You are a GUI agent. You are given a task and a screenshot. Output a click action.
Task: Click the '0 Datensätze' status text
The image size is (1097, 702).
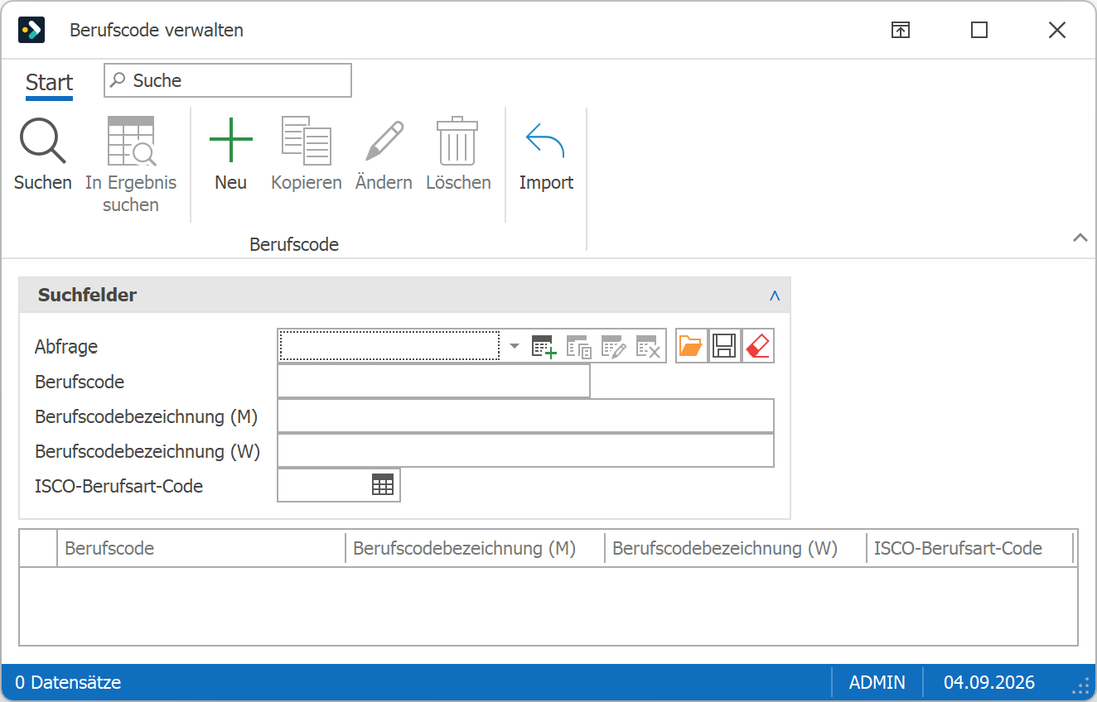tap(68, 683)
